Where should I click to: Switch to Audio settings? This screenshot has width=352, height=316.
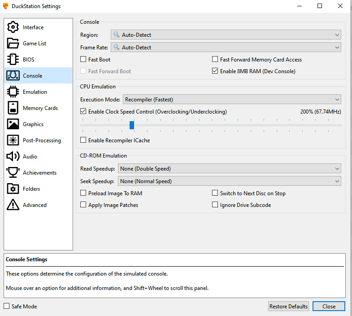[x=39, y=156]
